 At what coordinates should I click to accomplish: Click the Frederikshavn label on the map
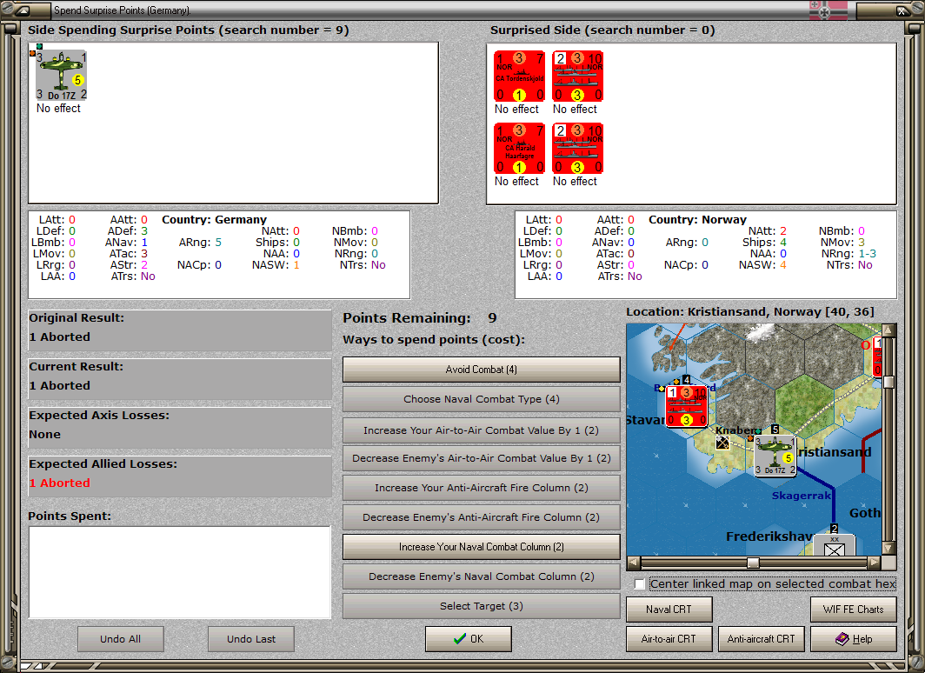770,536
